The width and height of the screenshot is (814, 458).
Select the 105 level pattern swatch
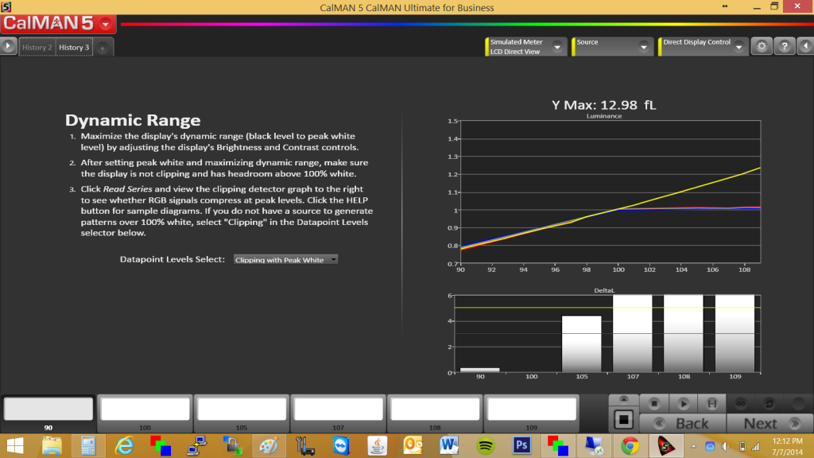click(x=242, y=409)
